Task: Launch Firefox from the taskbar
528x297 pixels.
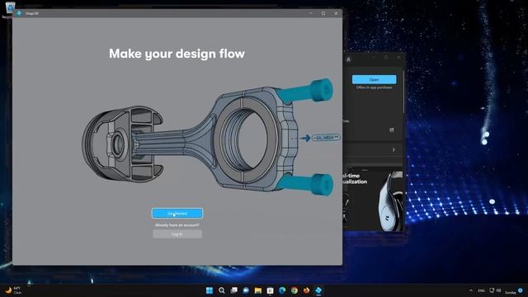Action: pyautogui.click(x=306, y=290)
